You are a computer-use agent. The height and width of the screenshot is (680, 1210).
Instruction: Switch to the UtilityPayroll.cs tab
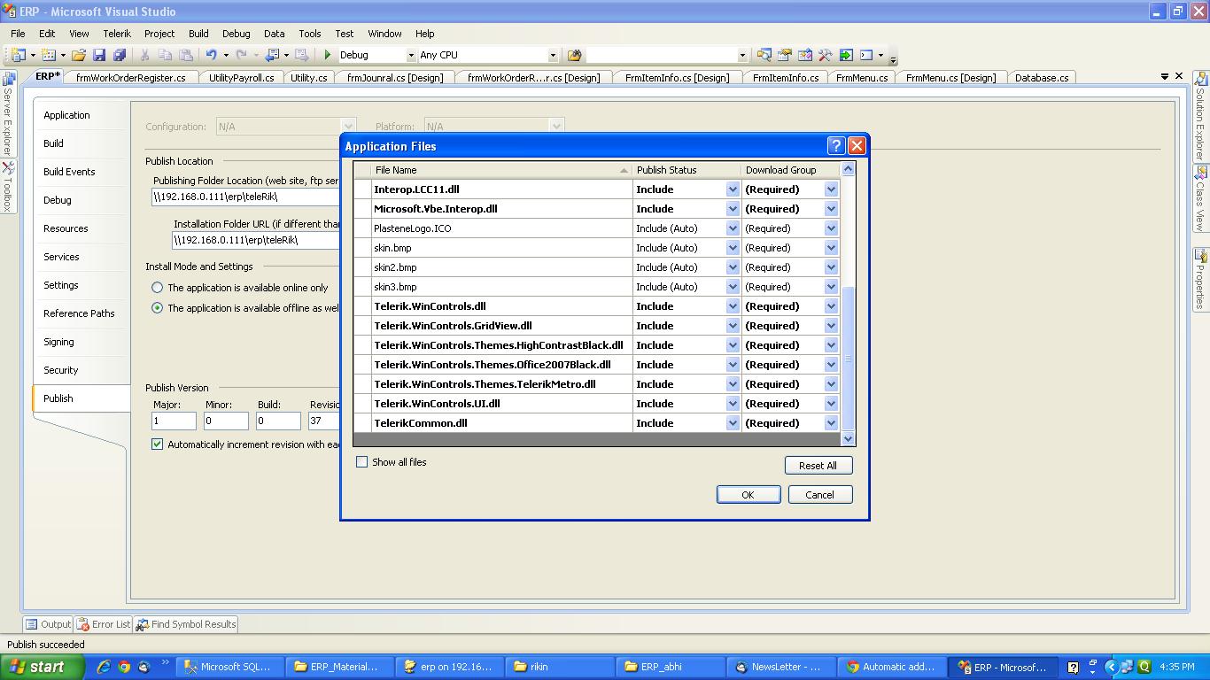241,78
